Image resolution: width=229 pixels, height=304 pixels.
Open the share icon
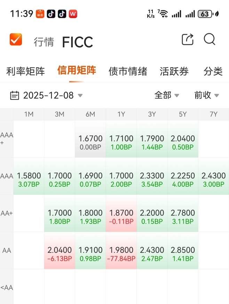pyautogui.click(x=188, y=39)
